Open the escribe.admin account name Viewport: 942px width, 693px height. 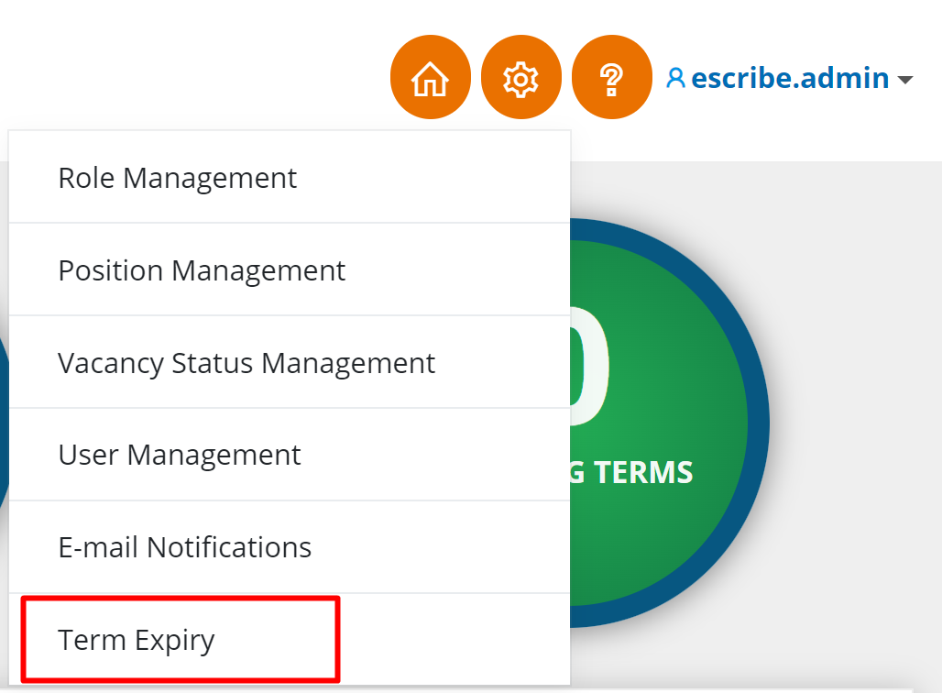(790, 78)
